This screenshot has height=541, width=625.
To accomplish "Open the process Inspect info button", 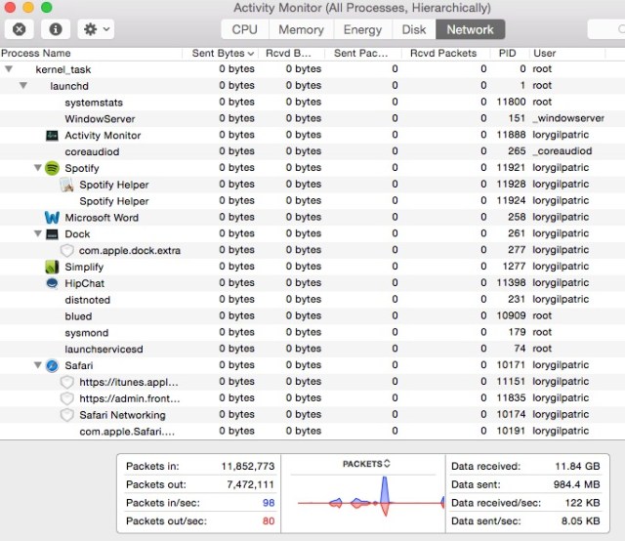I will [56, 29].
